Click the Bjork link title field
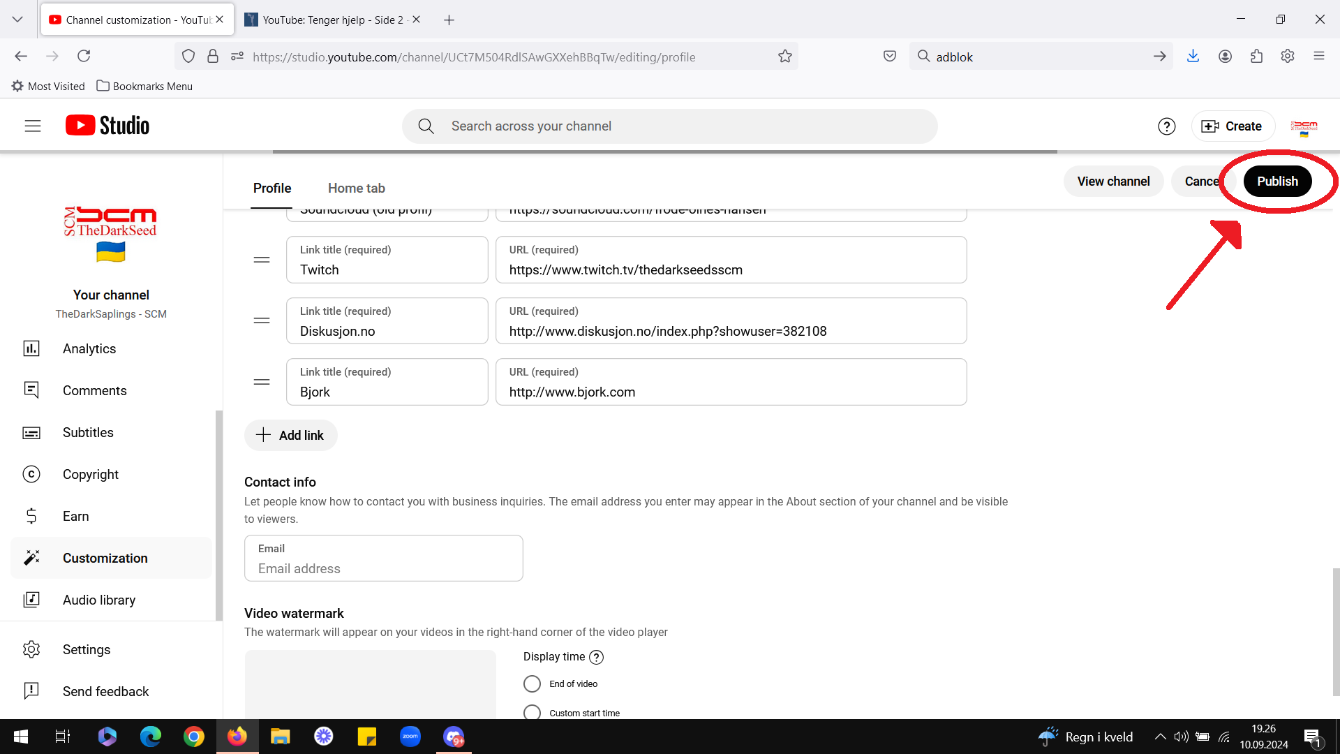 tap(387, 382)
